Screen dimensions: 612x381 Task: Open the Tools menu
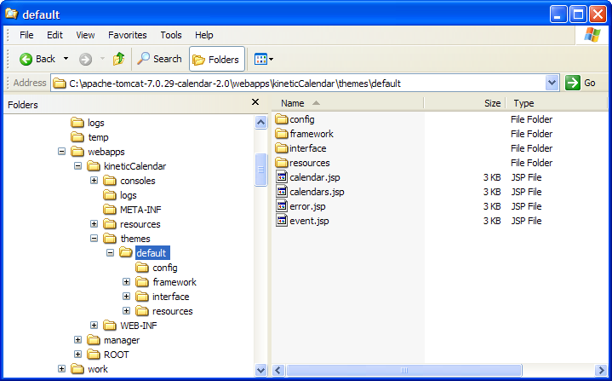click(171, 35)
